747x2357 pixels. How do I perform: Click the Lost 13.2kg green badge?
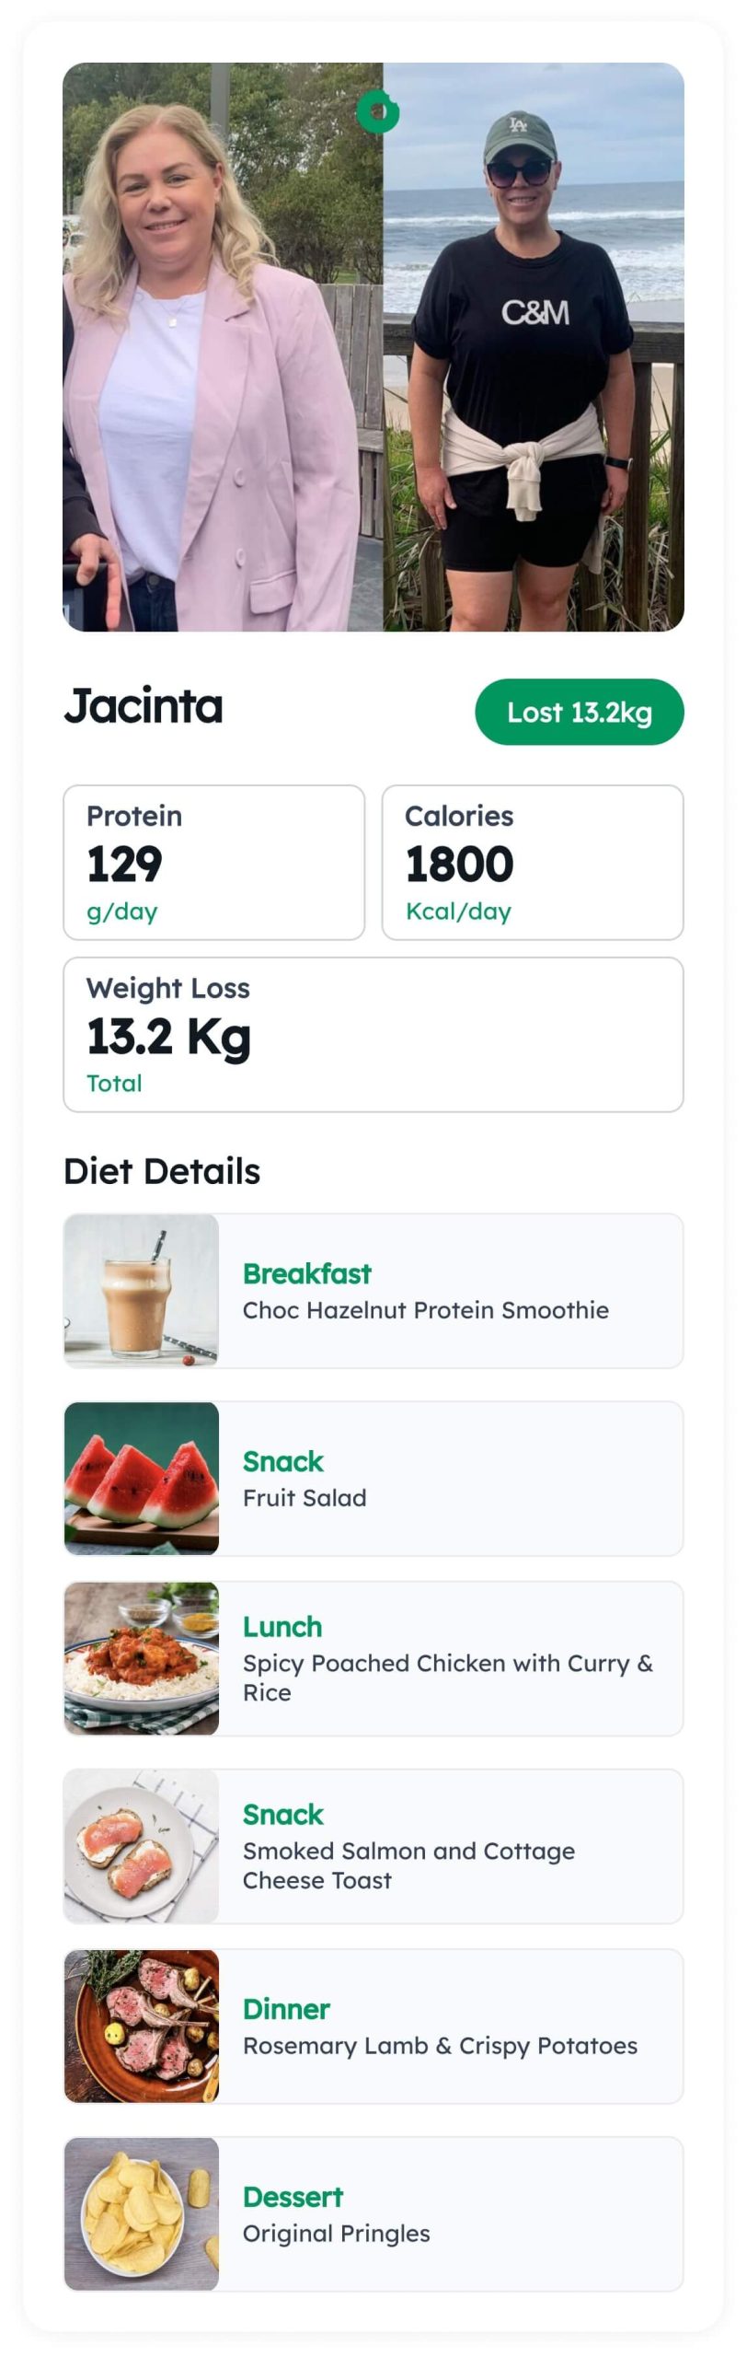pos(579,712)
